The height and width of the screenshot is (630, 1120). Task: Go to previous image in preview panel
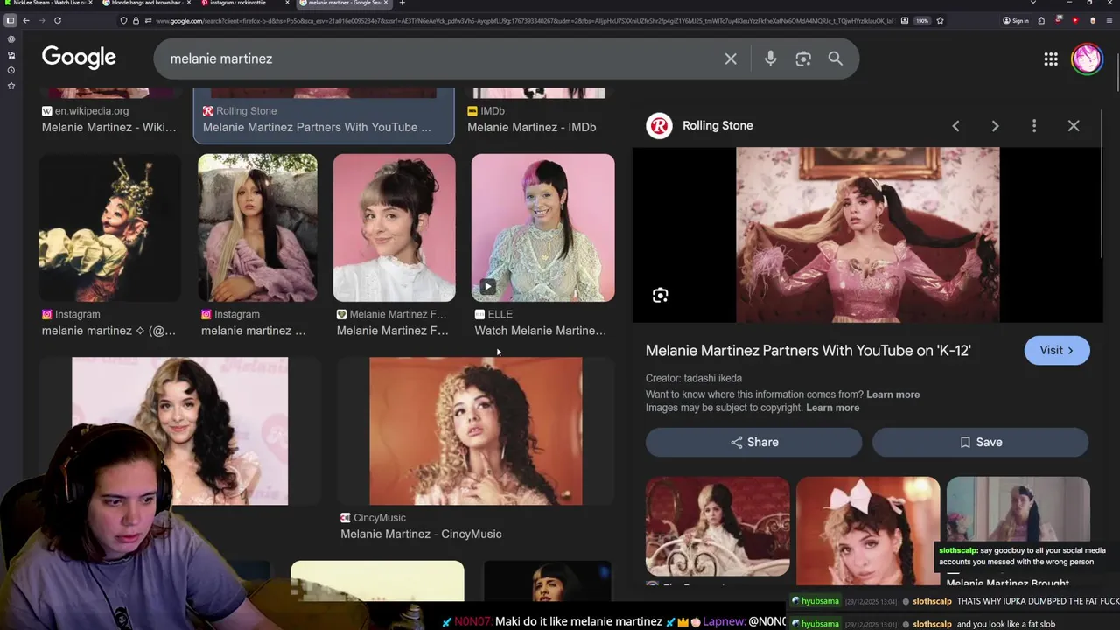tap(955, 126)
